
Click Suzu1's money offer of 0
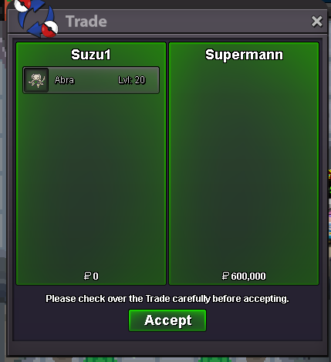91,276
